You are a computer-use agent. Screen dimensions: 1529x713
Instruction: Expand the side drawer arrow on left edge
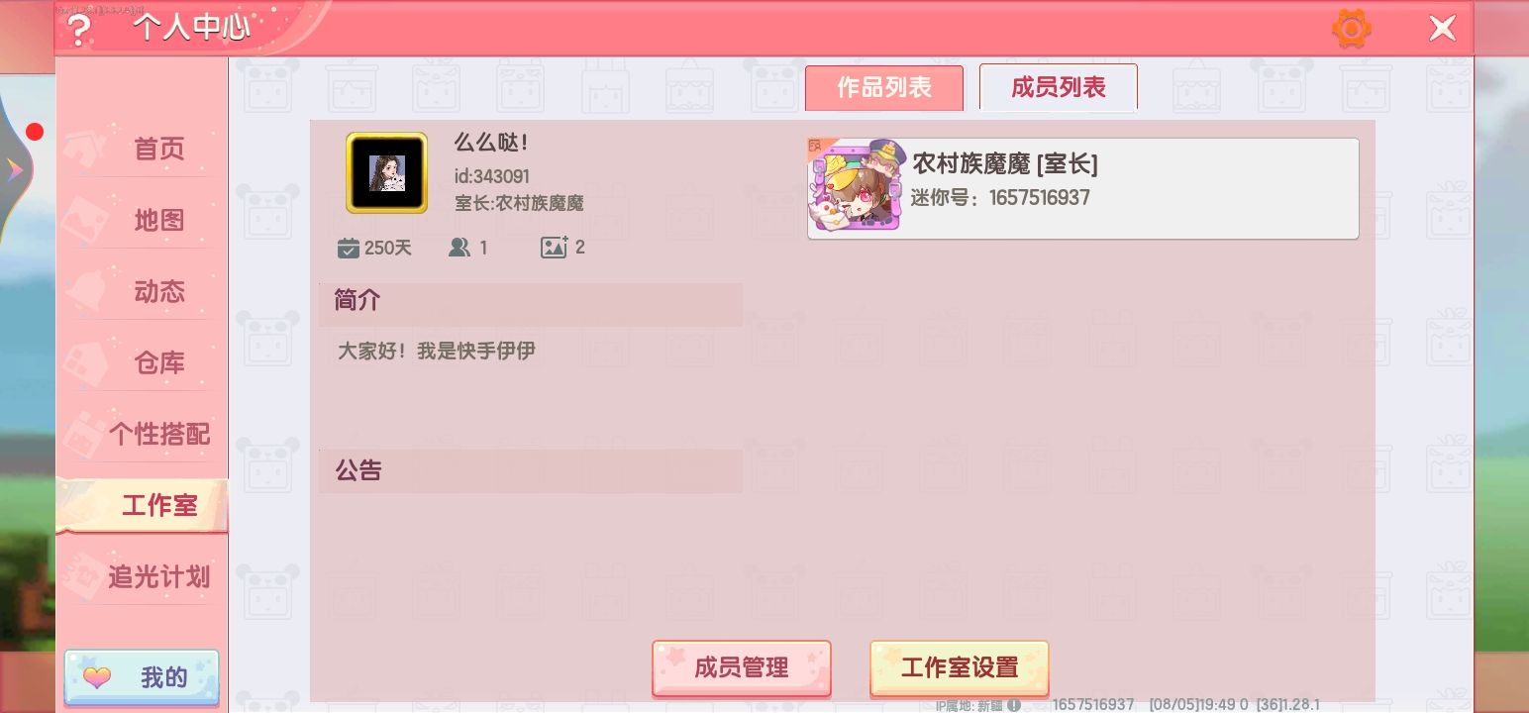coord(15,170)
